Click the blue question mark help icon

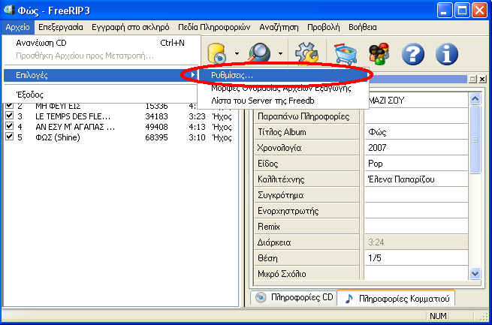pyautogui.click(x=413, y=54)
